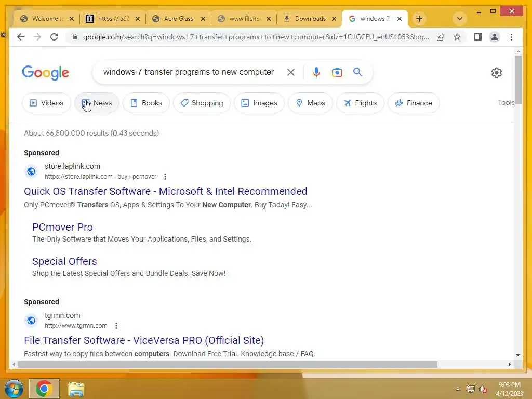Share this page via the share icon
This screenshot has height=399, width=532.
441,37
